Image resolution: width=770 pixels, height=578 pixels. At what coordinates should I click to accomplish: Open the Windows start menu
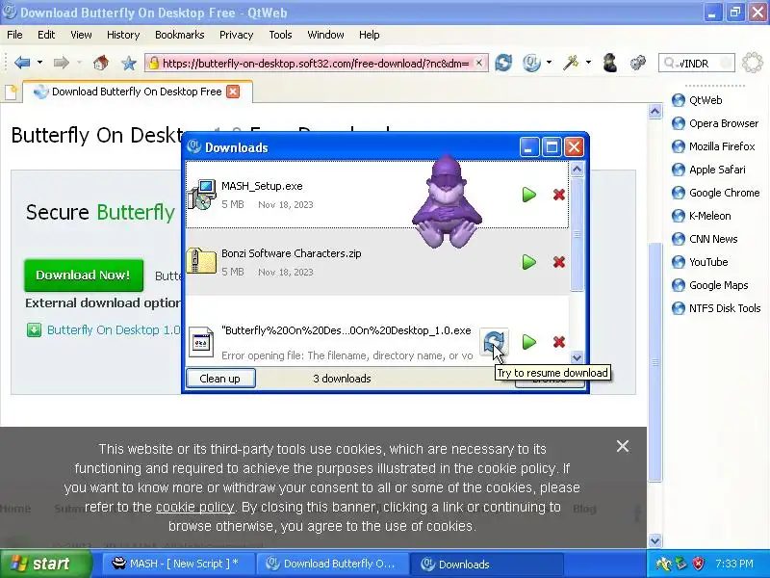(x=45, y=564)
